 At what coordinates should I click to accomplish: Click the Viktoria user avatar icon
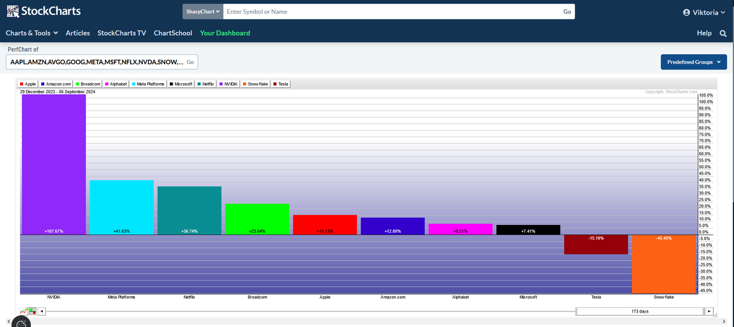686,12
